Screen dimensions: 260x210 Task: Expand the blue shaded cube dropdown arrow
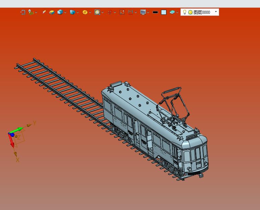pyautogui.click(x=65, y=12)
